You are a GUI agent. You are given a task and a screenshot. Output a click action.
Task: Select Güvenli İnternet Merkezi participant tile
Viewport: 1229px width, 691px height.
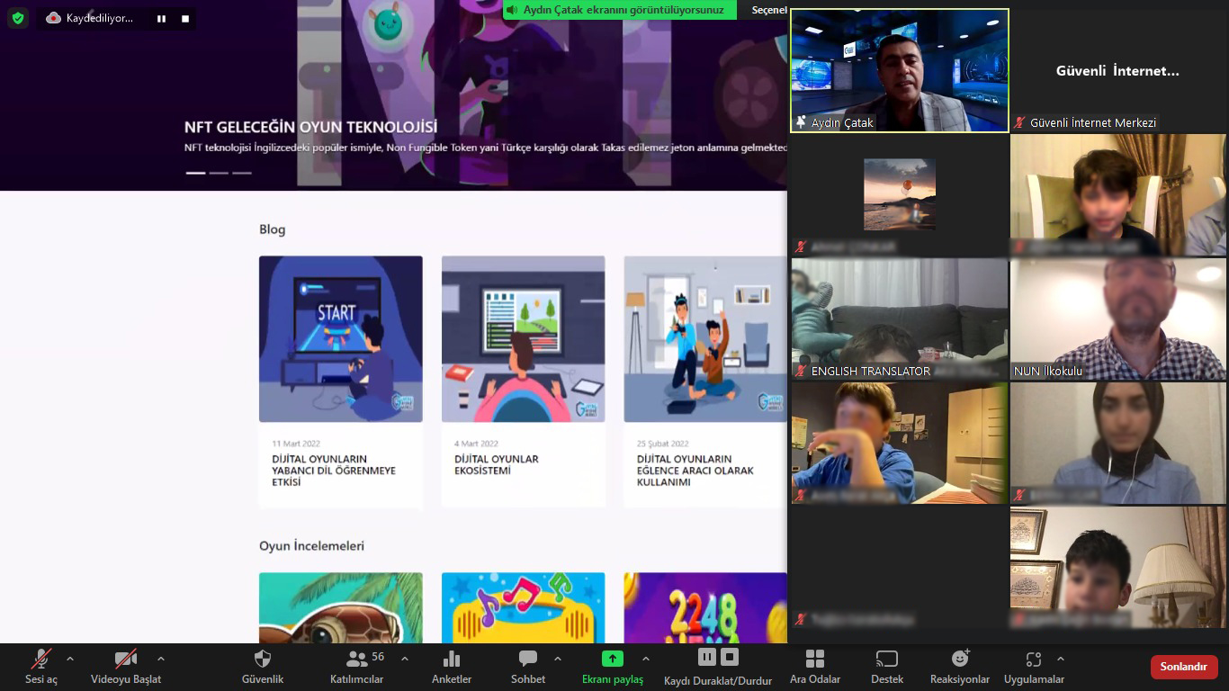coord(1117,71)
